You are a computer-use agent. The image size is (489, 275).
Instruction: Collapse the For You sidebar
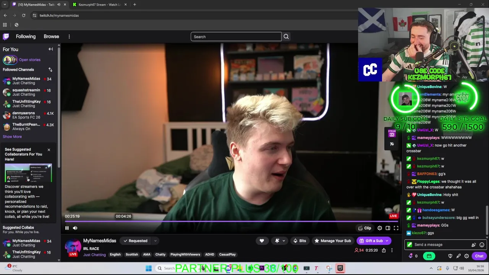click(x=50, y=49)
